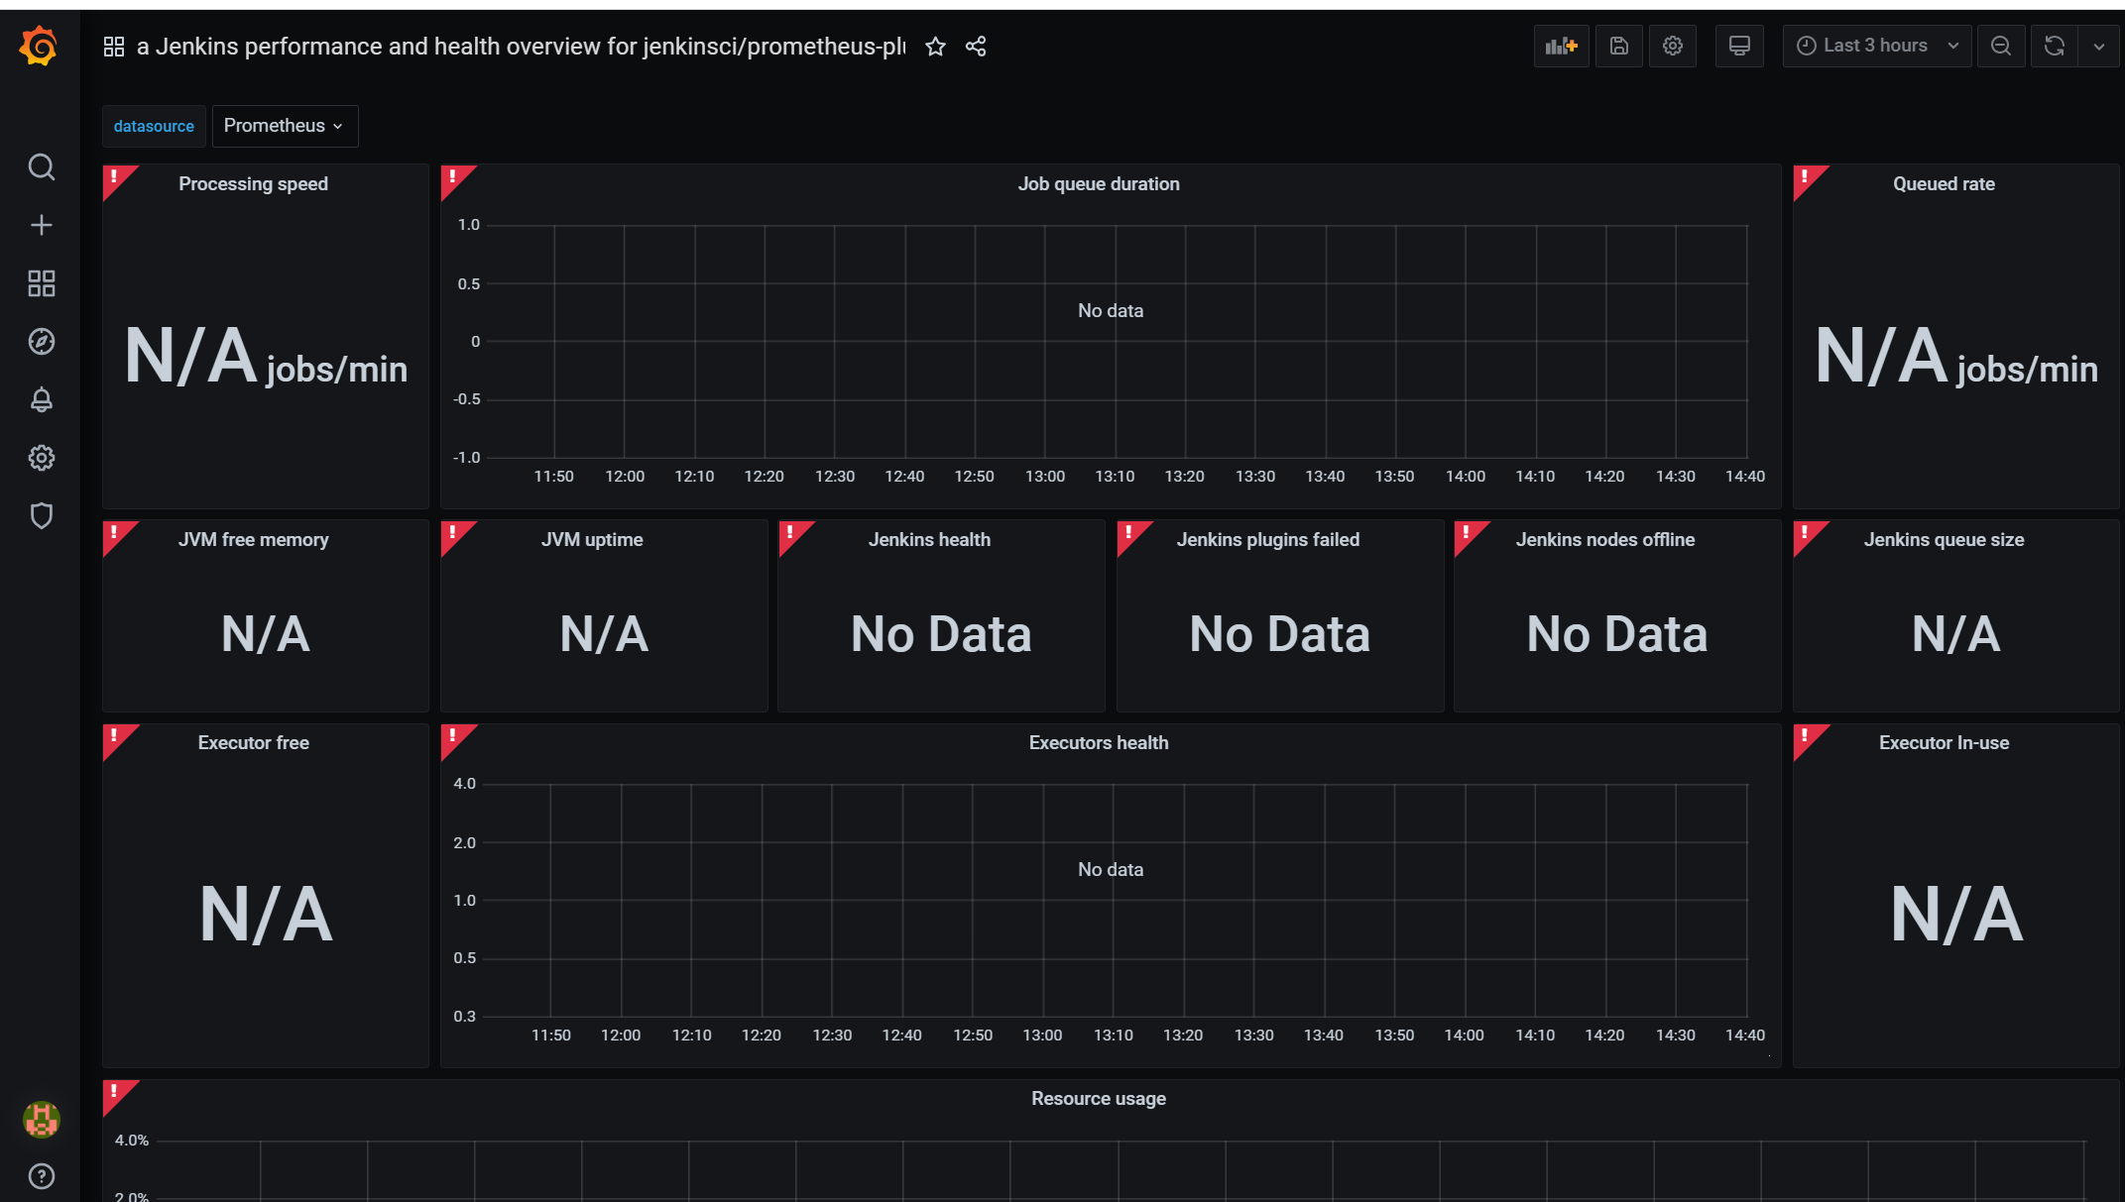
Task: Expand the refresh interval dropdown arrow
Action: point(2098,46)
